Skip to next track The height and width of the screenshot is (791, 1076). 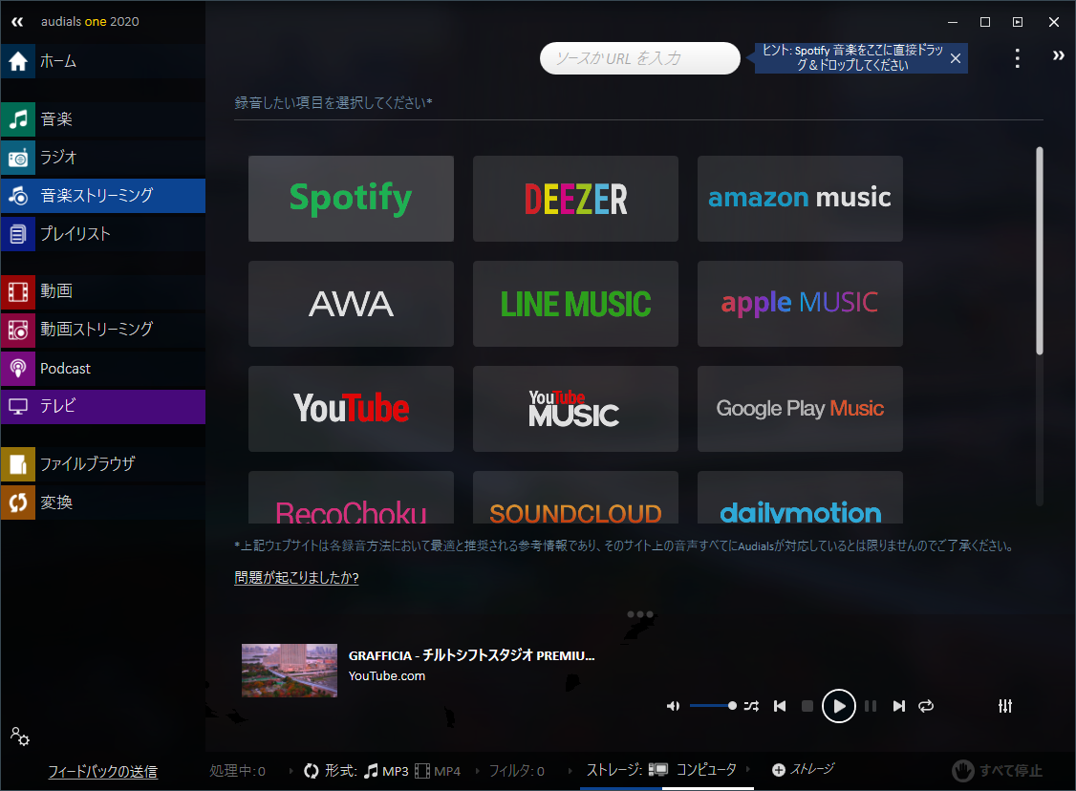tap(898, 706)
